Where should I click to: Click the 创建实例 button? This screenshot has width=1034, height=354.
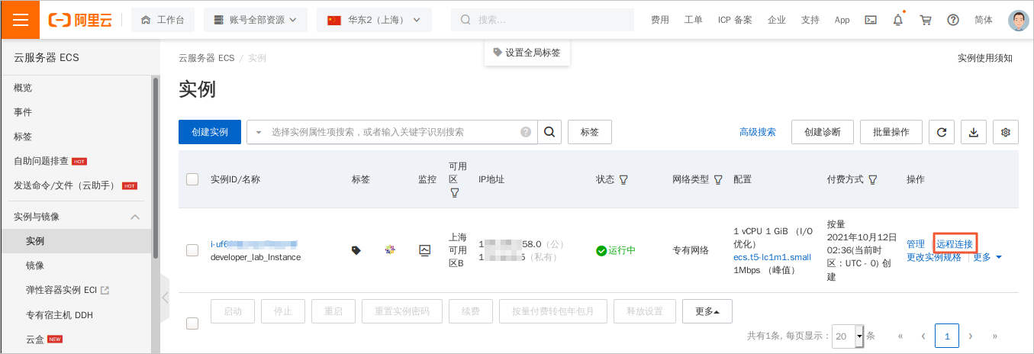(x=210, y=132)
